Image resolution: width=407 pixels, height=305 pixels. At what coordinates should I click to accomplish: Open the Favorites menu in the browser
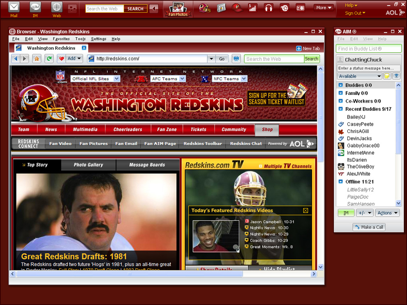pos(61,39)
